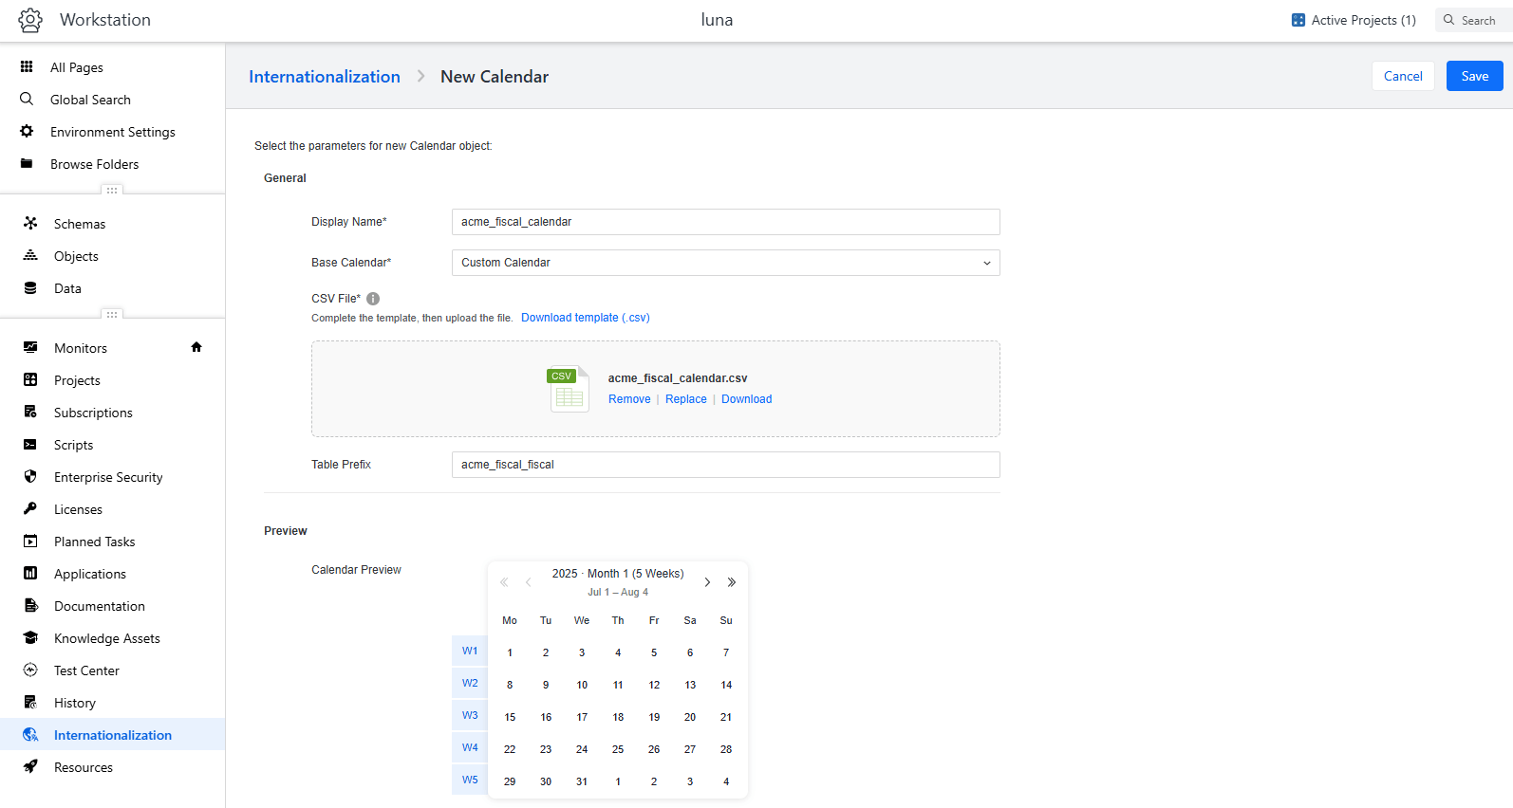Click the W1 week label
The image size is (1513, 808).
click(x=470, y=651)
